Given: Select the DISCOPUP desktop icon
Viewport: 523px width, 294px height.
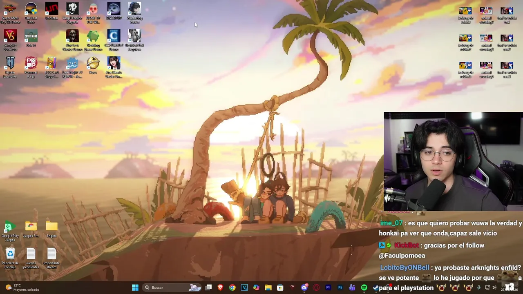Looking at the screenshot, I should [x=114, y=11].
